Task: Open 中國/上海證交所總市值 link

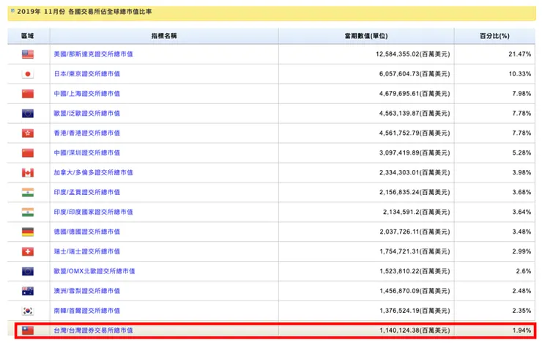Action: click(86, 94)
